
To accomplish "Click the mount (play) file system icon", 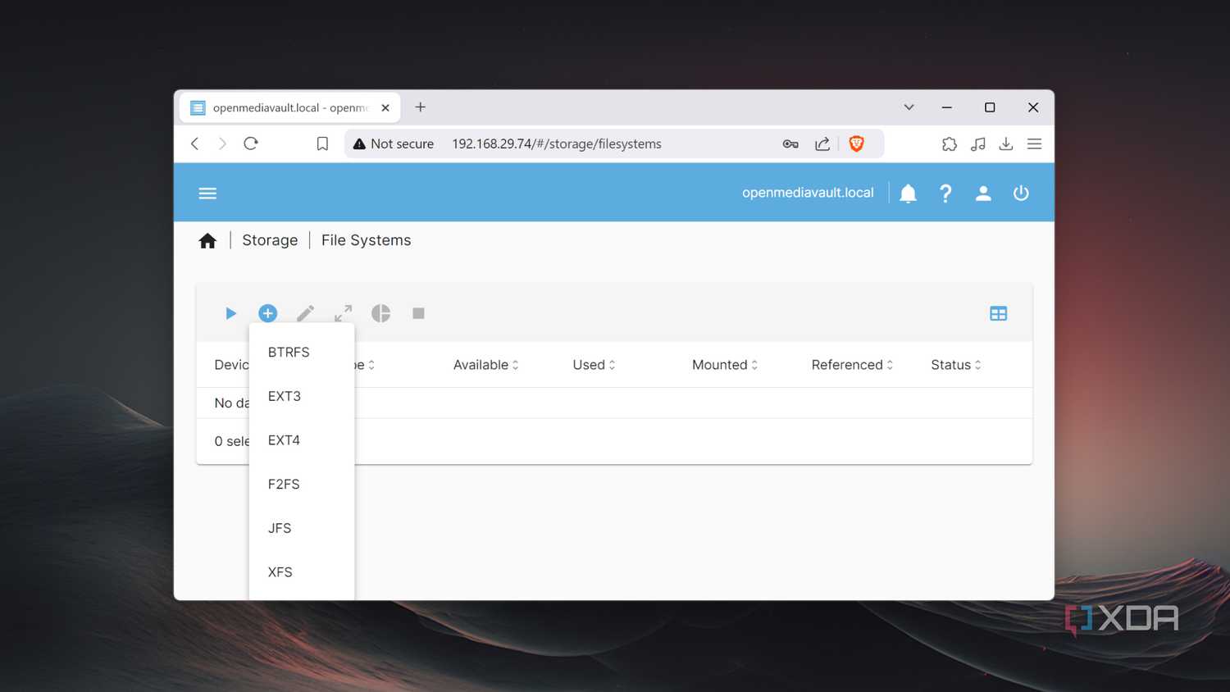I will coord(230,313).
